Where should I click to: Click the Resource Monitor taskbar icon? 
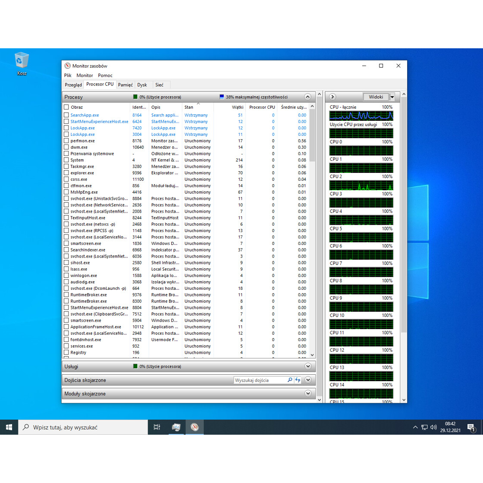click(194, 427)
